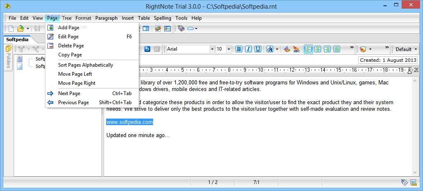
Task: Open the font size 10 dropdown
Action: click(x=229, y=49)
